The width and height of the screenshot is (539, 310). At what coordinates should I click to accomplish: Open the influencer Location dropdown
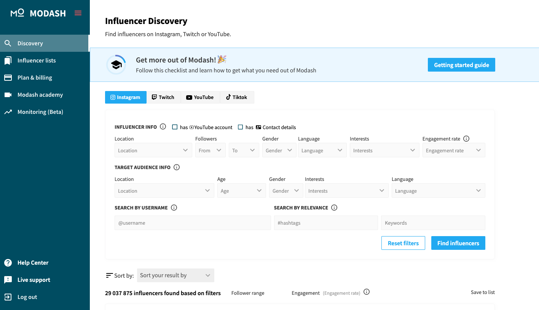click(153, 150)
